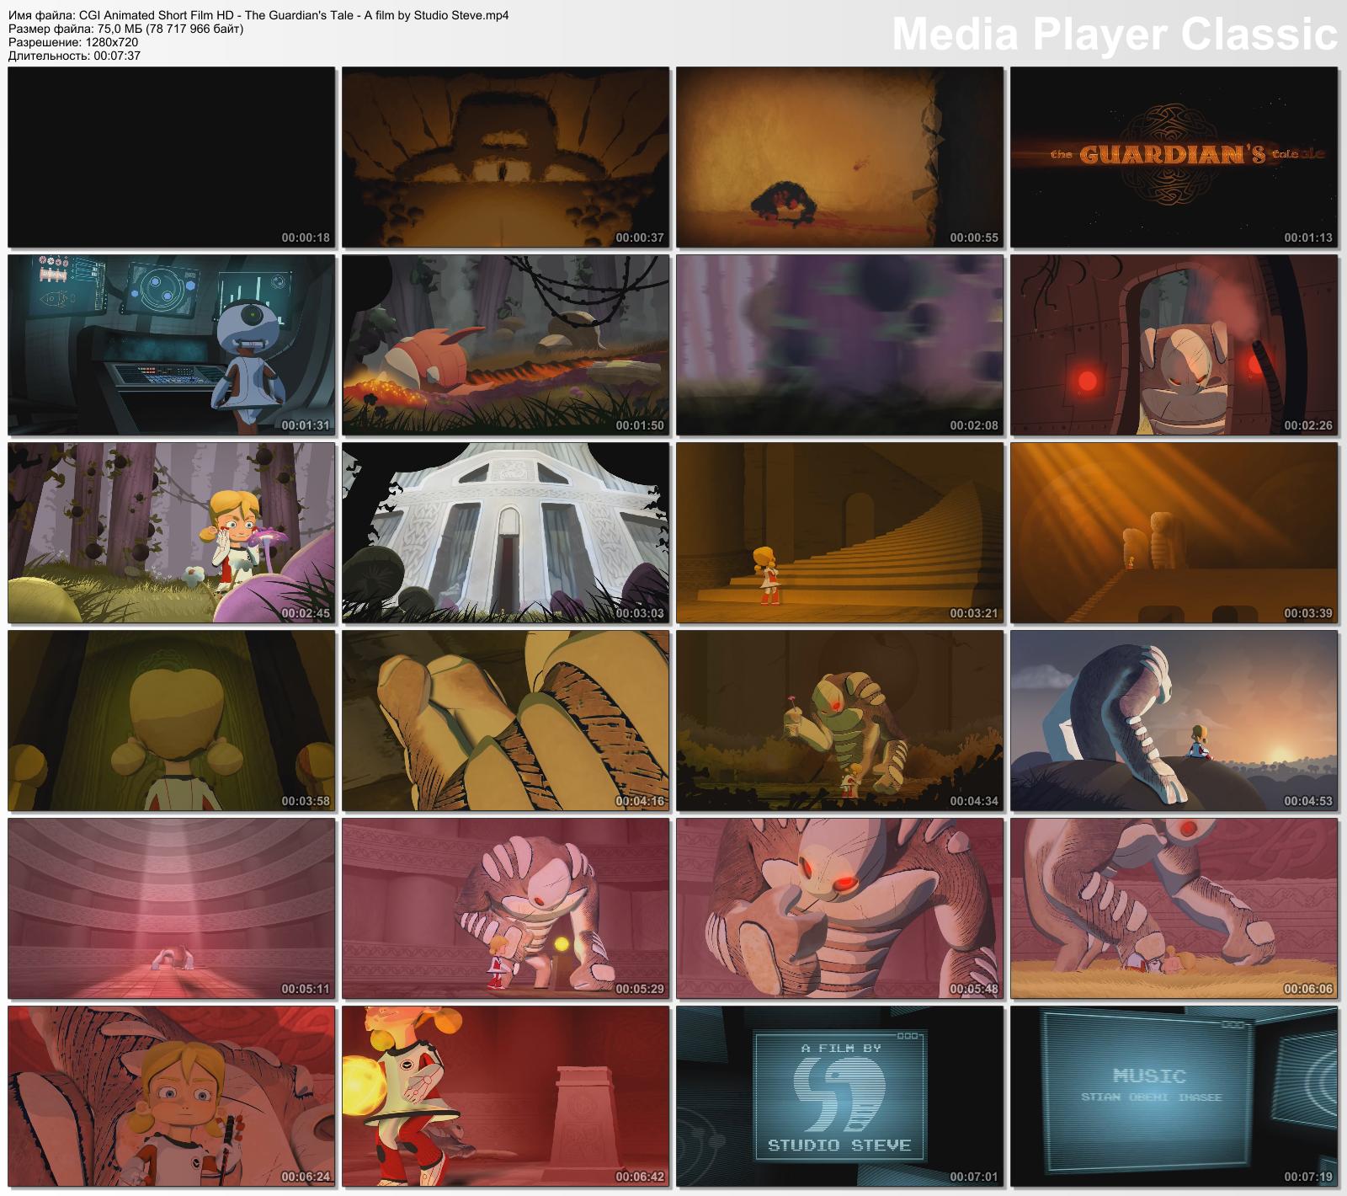
Task: Select the thumbnail timestamped 00:05:29
Action: click(505, 909)
